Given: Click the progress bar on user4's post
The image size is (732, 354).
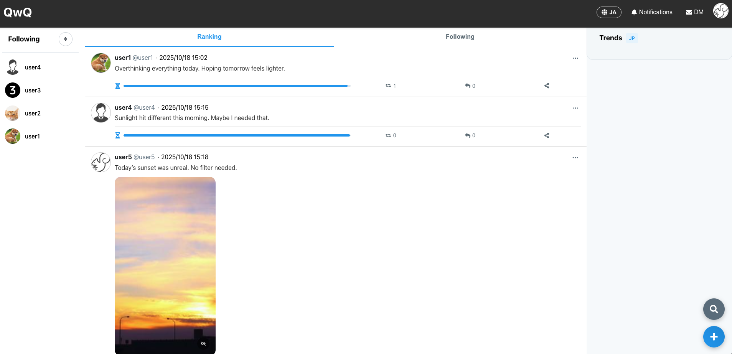Looking at the screenshot, I should tap(237, 135).
